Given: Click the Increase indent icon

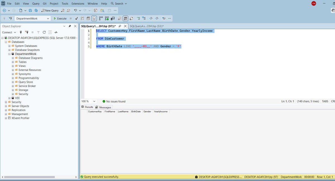Looking at the screenshot, I should [157, 19].
